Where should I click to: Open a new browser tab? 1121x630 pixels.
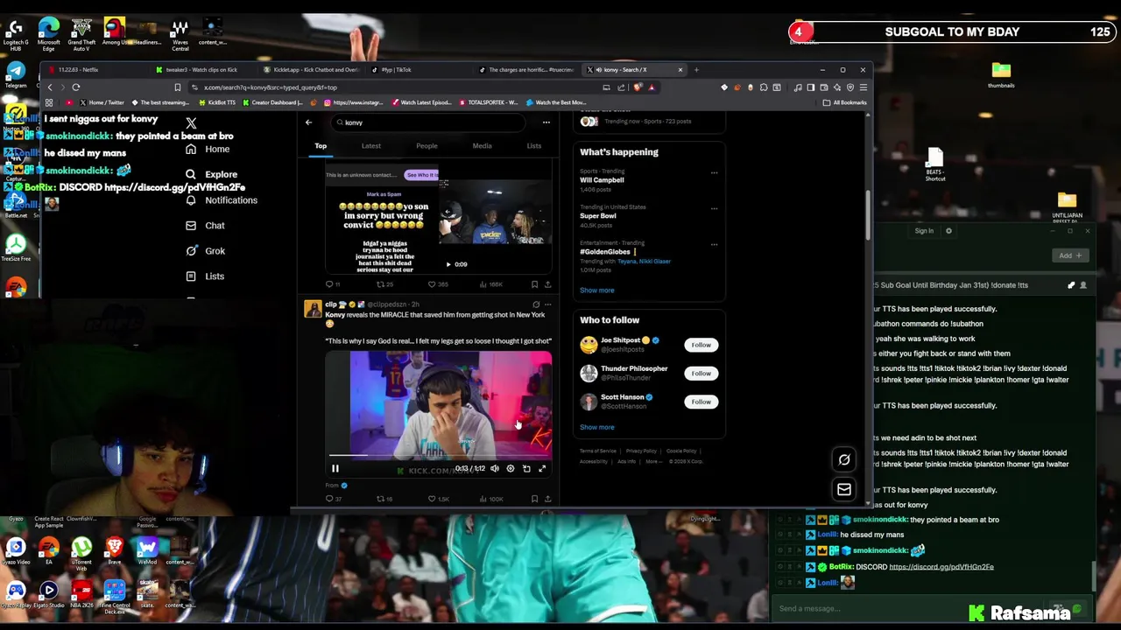pyautogui.click(x=696, y=70)
